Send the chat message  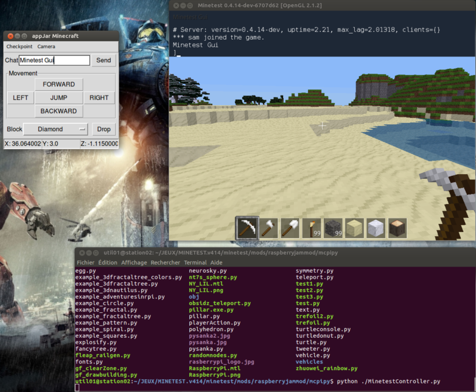(103, 60)
